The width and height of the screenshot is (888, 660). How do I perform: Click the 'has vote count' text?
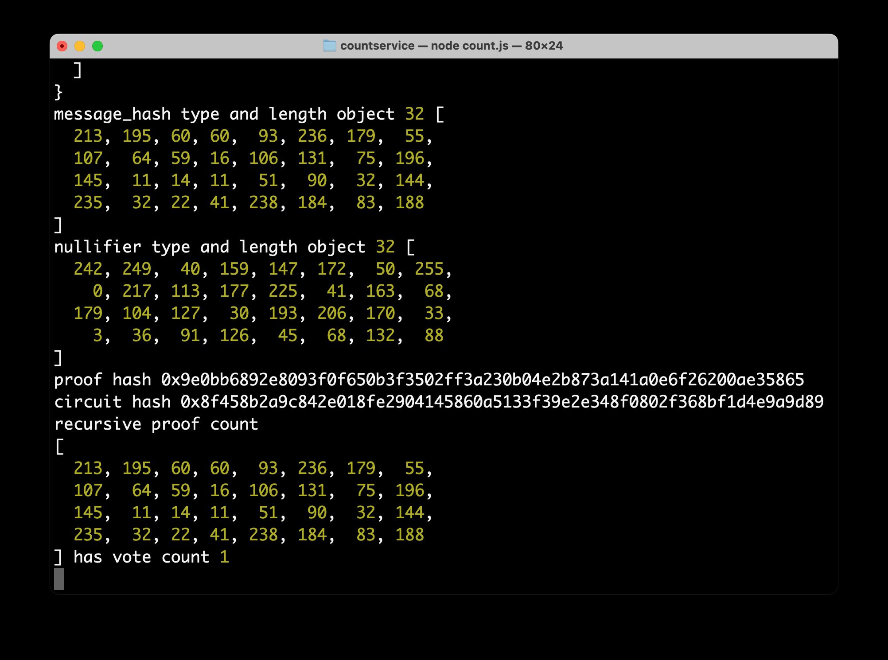(x=141, y=557)
